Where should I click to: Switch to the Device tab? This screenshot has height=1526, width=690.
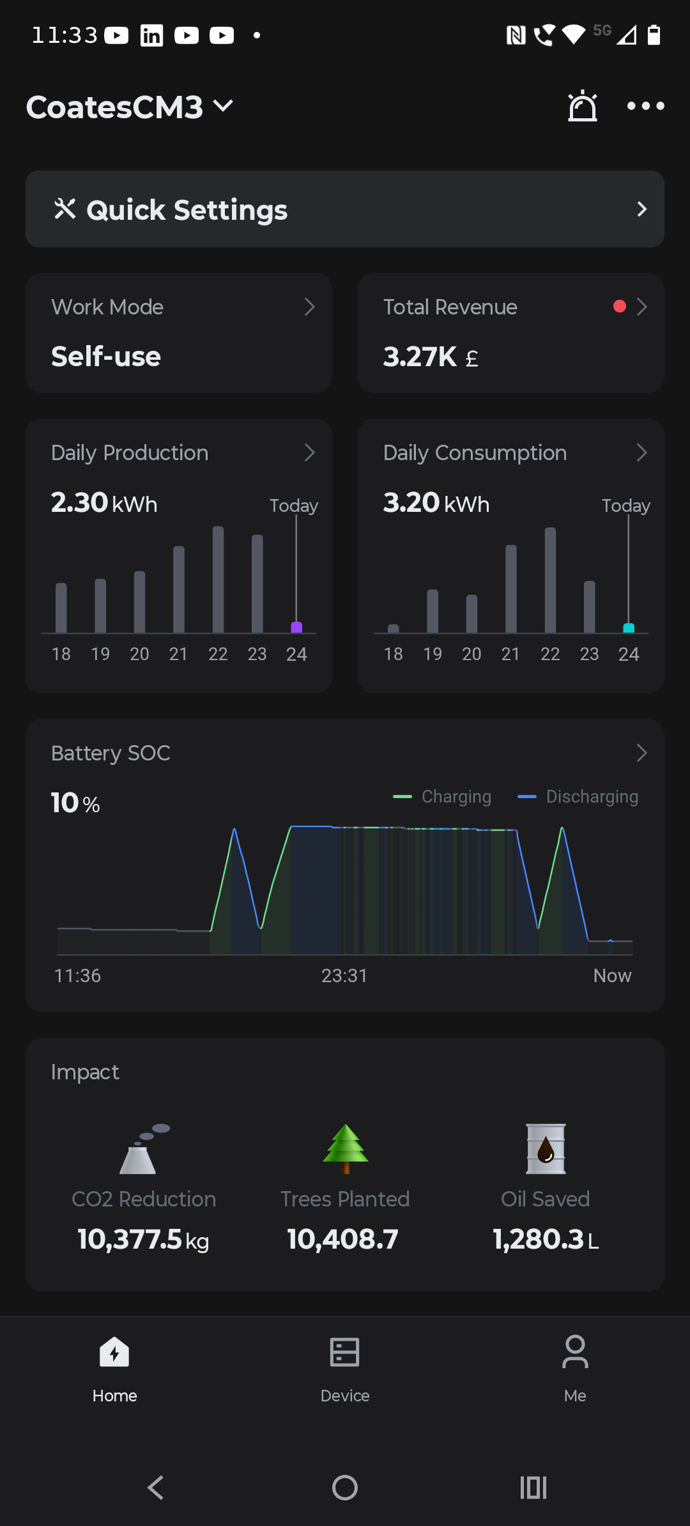pos(345,1368)
